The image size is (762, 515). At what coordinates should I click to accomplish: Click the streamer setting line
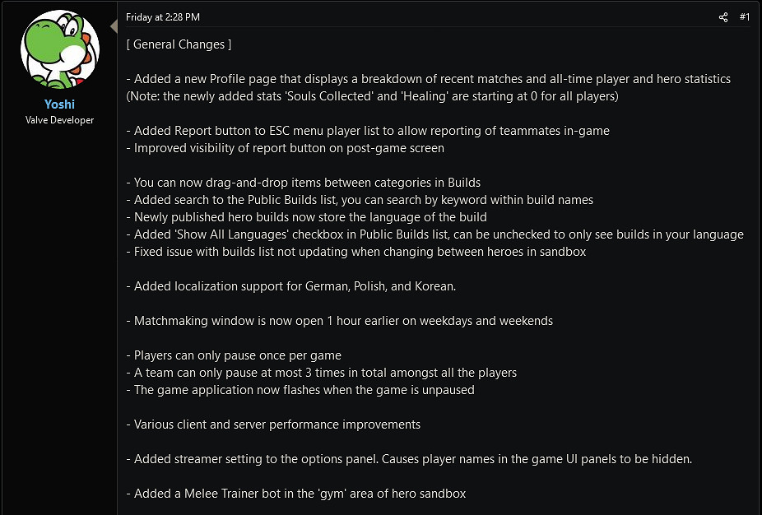click(408, 459)
